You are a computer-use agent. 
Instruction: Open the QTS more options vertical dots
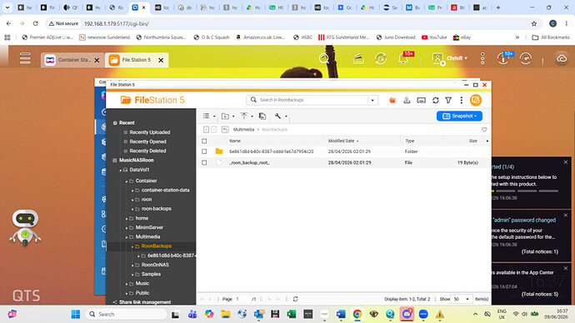coord(482,58)
